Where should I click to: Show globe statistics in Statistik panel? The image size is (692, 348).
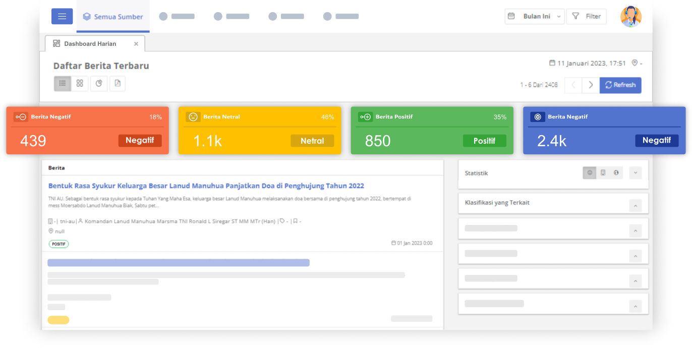pos(616,173)
